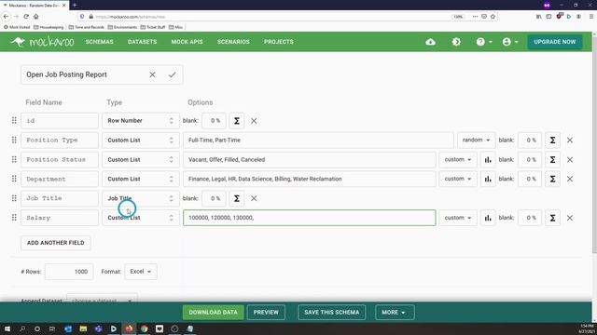Open the Row Number type selector
The width and height of the screenshot is (597, 335).
coord(141,121)
